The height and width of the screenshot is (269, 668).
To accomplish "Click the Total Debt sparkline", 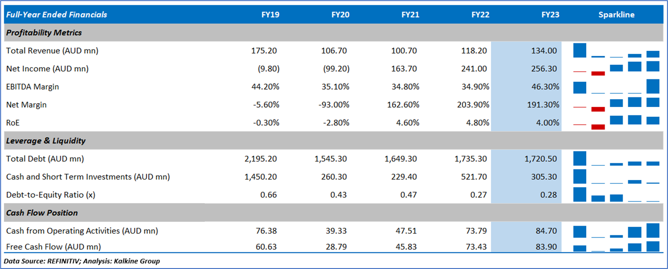I will pyautogui.click(x=616, y=159).
